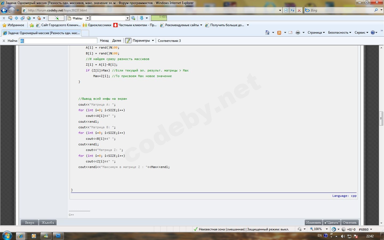Click the printer icon
384x240 pixels.
298,33
